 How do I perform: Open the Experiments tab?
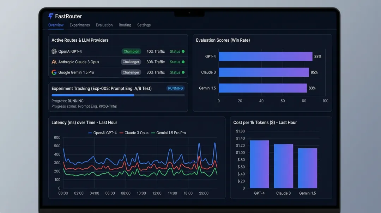coord(80,25)
